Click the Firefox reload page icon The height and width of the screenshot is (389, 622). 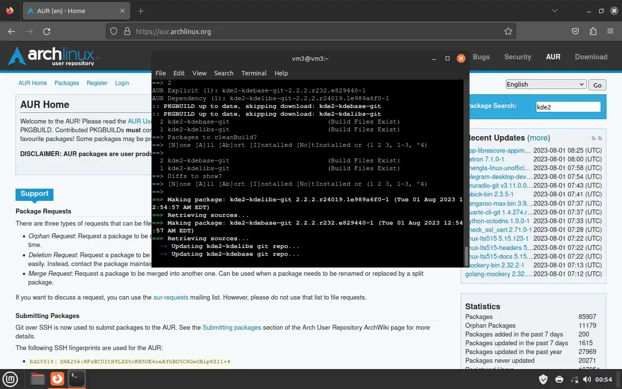click(x=47, y=31)
